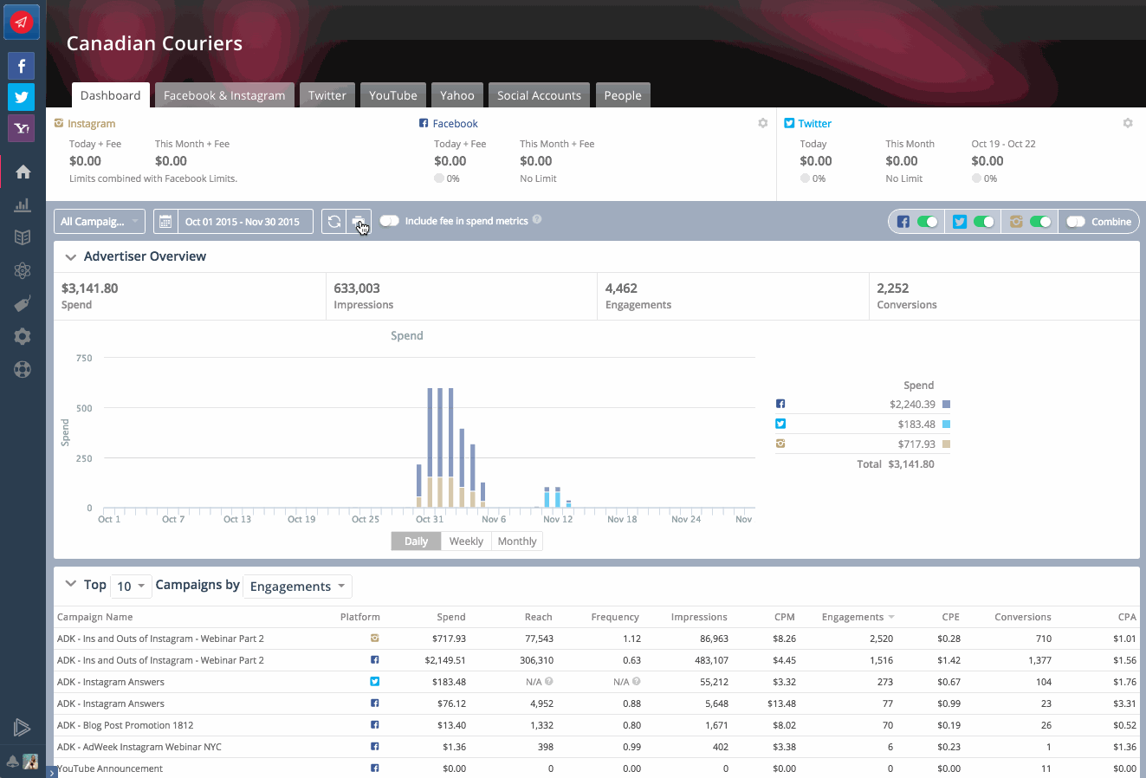Select the Twitter icon in the sidebar

point(21,96)
